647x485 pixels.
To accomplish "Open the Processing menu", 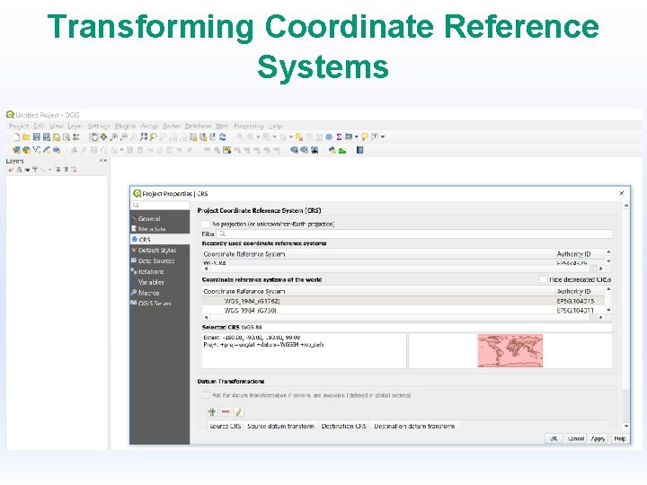I will [x=248, y=127].
